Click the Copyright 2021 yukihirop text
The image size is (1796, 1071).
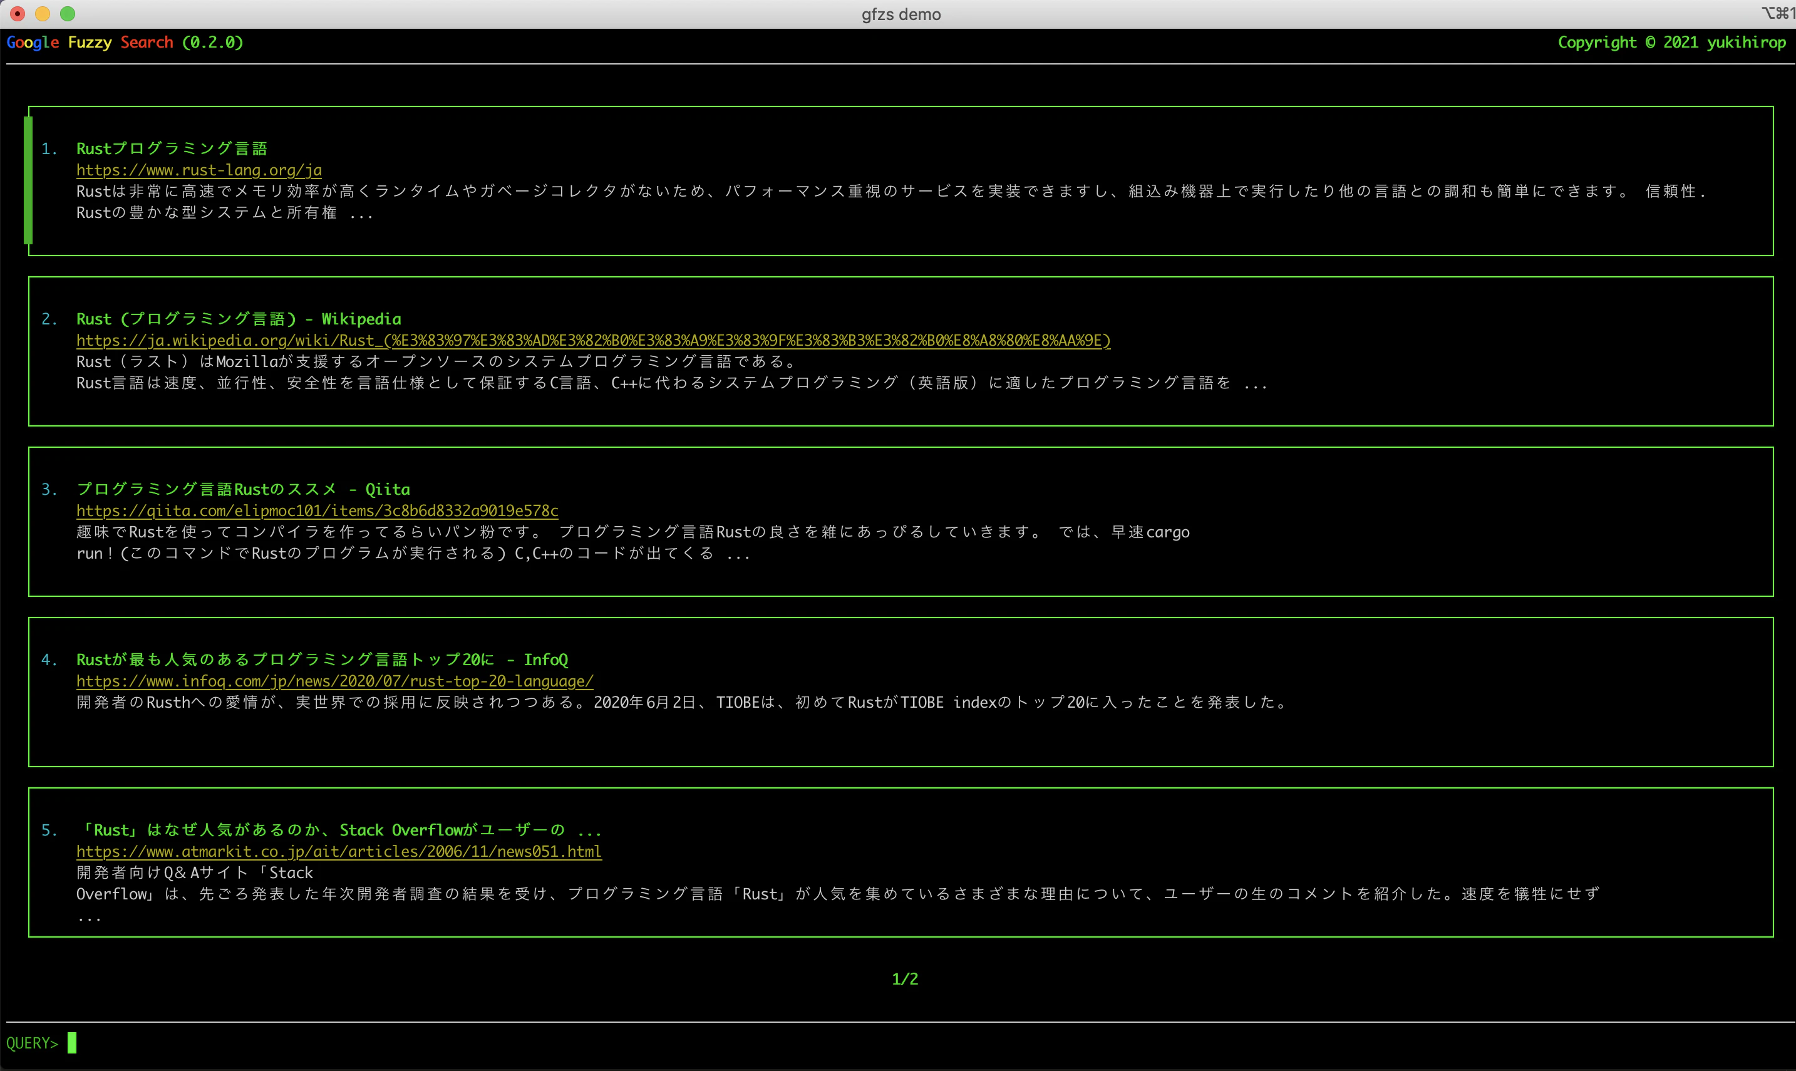click(x=1672, y=43)
